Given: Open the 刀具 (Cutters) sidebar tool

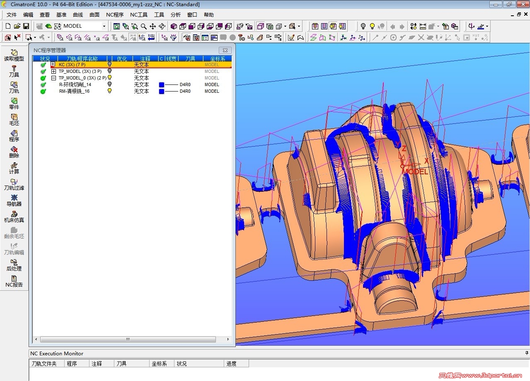Looking at the screenshot, I should [14, 71].
